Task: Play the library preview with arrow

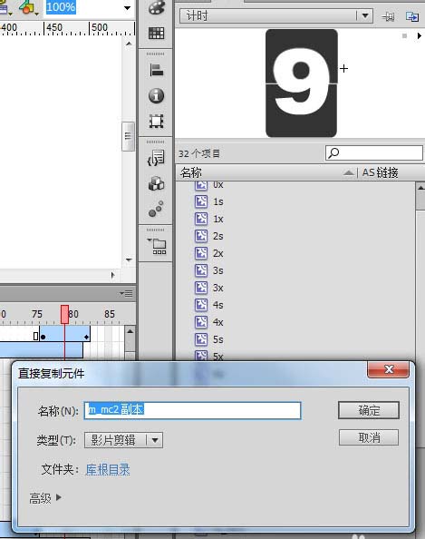Action: click(420, 35)
